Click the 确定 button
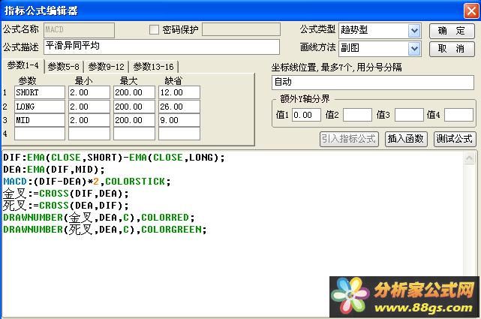481x319 pixels. point(452,31)
